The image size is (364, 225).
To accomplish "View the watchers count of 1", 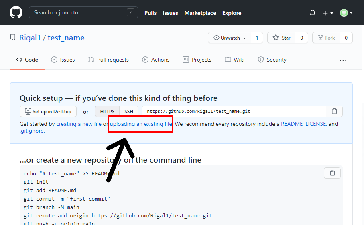I will coord(257,38).
